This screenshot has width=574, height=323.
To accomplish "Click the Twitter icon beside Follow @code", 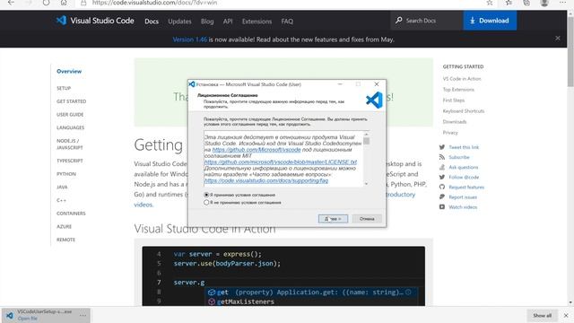I will coord(442,177).
